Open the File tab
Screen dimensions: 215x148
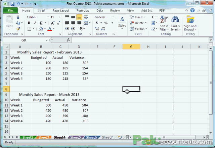coord(10,10)
